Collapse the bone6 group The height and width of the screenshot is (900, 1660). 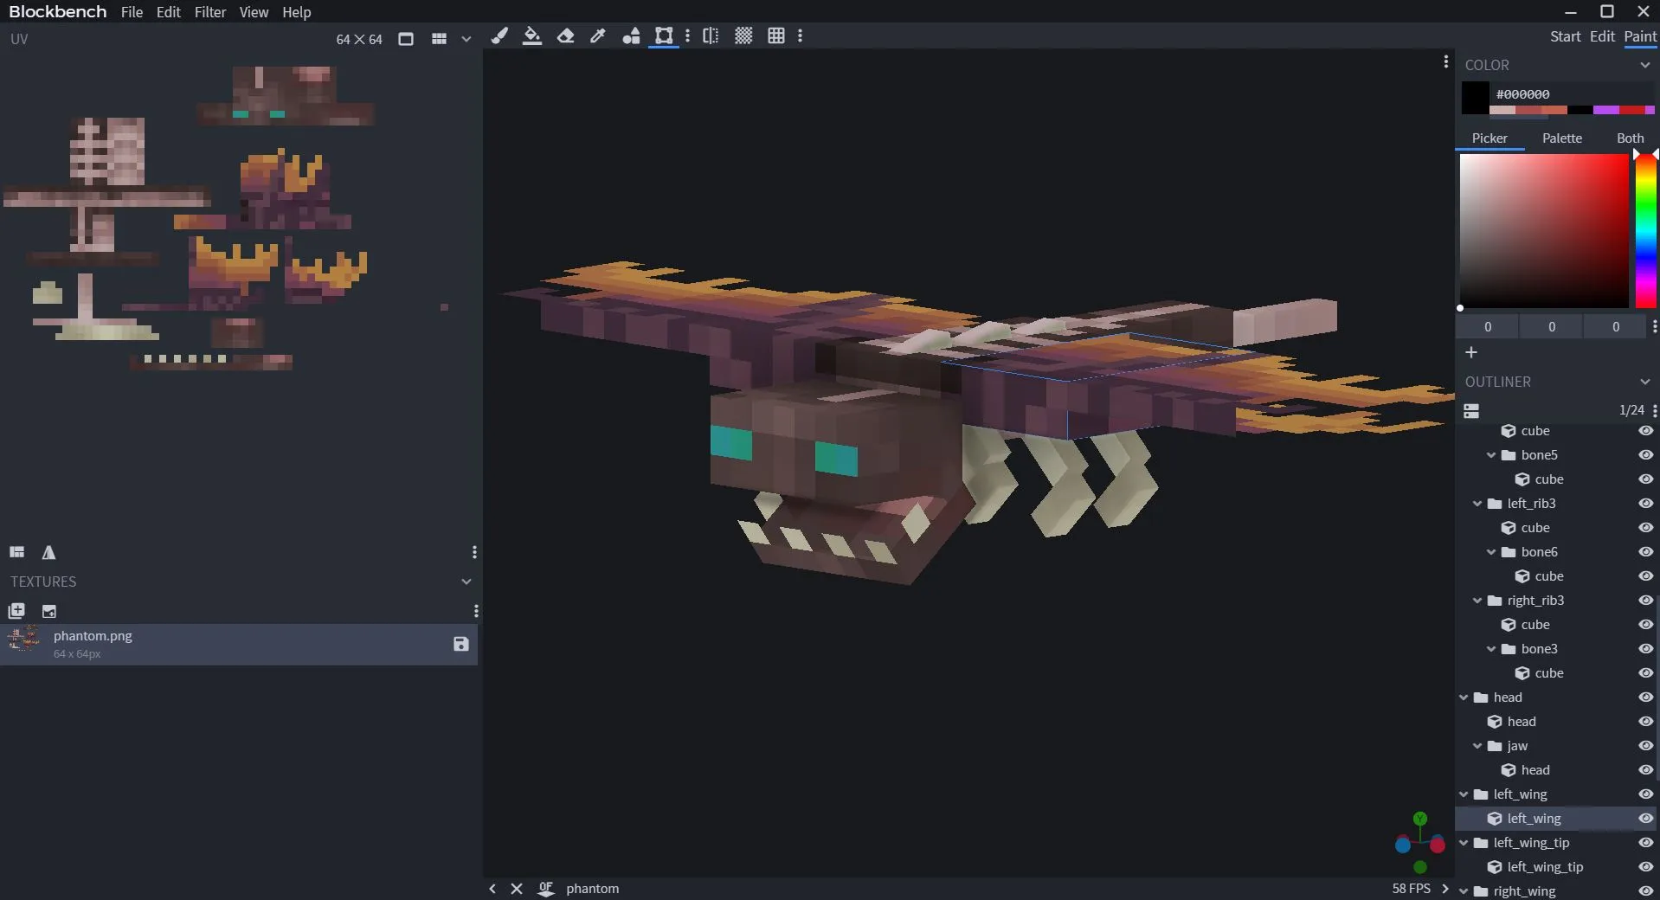1491,552
